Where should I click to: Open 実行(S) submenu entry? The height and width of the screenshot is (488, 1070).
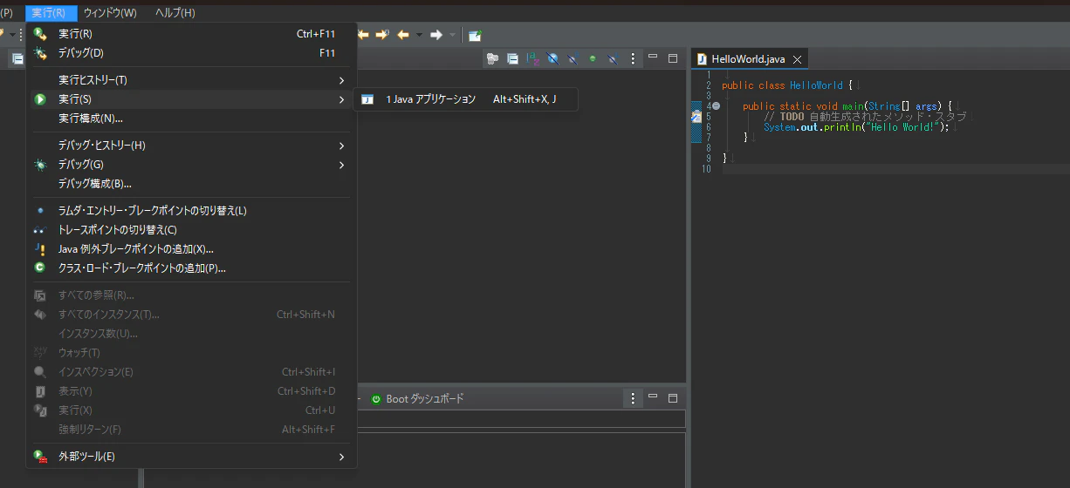tap(191, 99)
